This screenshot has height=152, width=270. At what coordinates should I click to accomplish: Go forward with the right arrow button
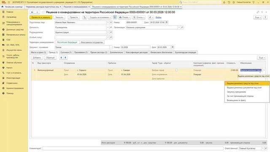(x=37, y=12)
